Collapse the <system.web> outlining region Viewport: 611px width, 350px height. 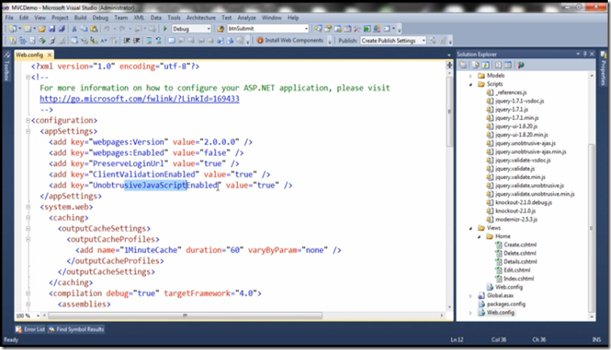(28, 207)
